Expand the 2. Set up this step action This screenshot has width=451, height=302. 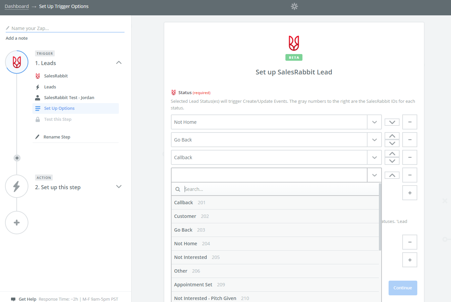point(119,187)
